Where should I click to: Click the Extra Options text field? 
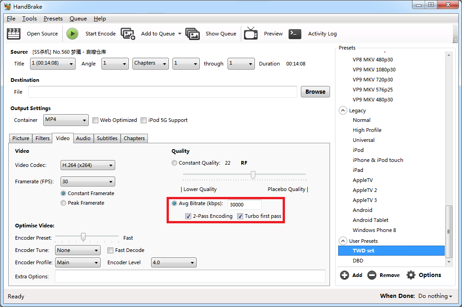tap(190, 277)
